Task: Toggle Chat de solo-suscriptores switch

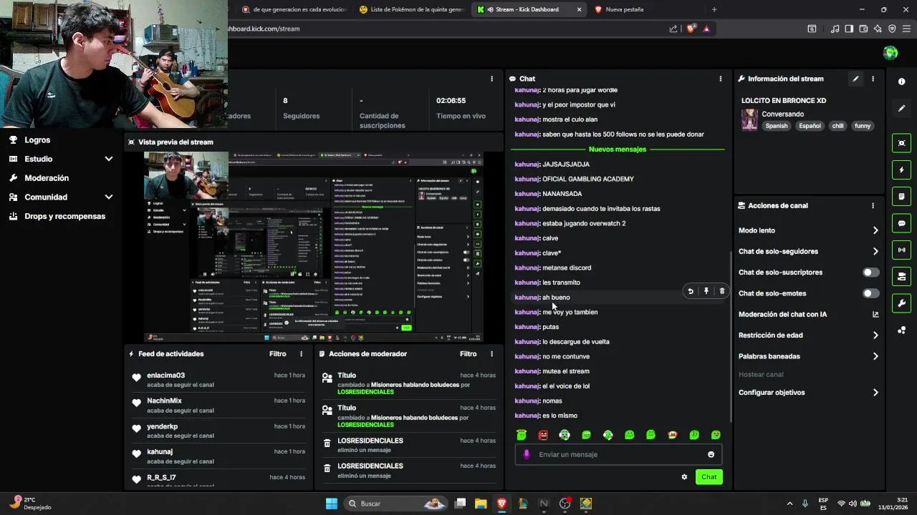Action: click(871, 273)
